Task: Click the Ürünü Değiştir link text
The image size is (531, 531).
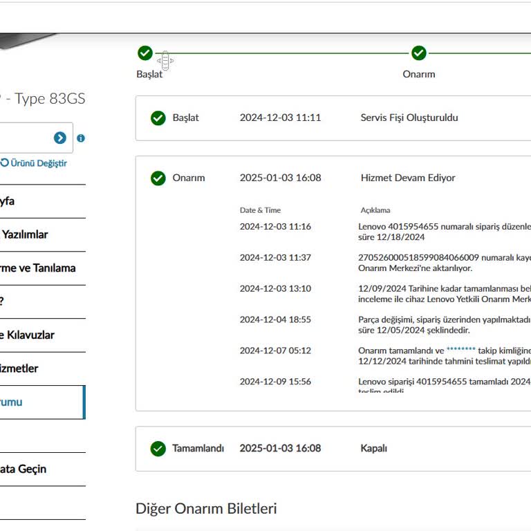Action: tap(39, 163)
